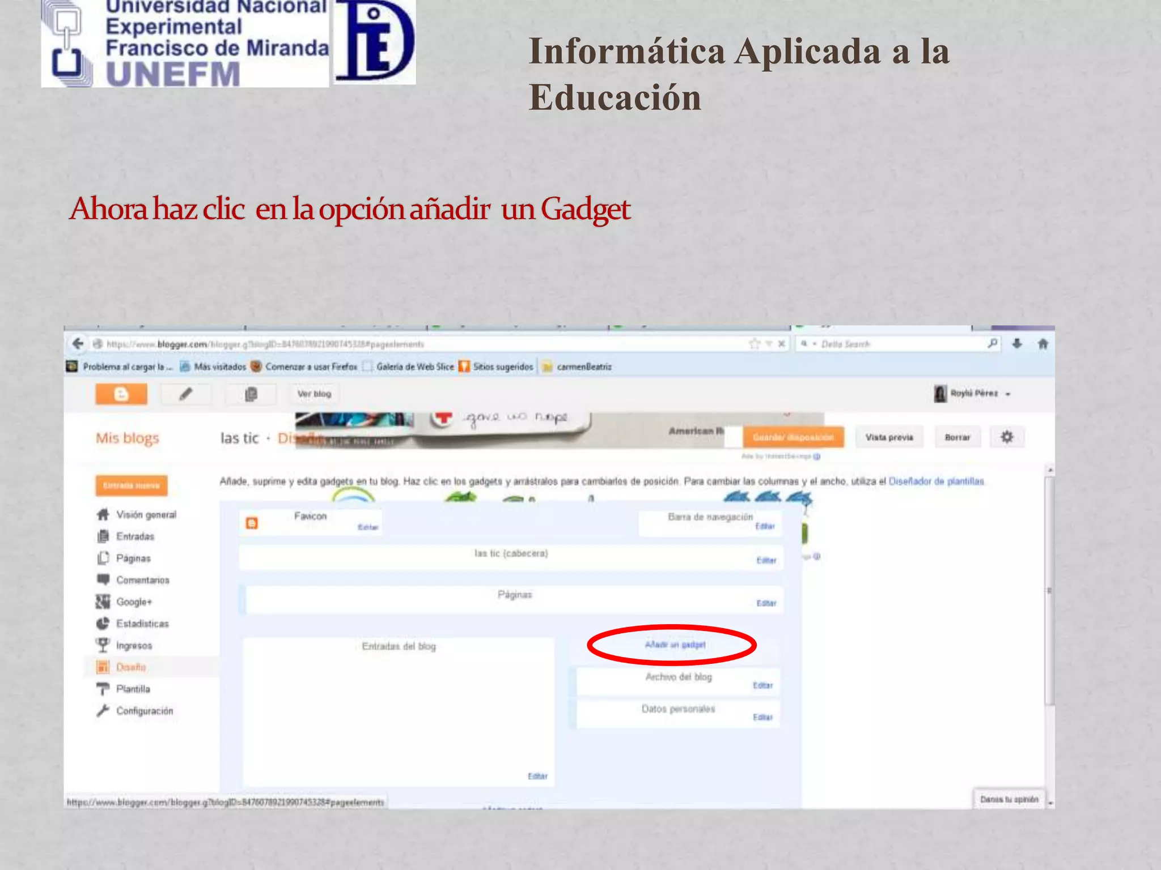
Task: Click the Añadir un gadget link
Action: [x=675, y=645]
